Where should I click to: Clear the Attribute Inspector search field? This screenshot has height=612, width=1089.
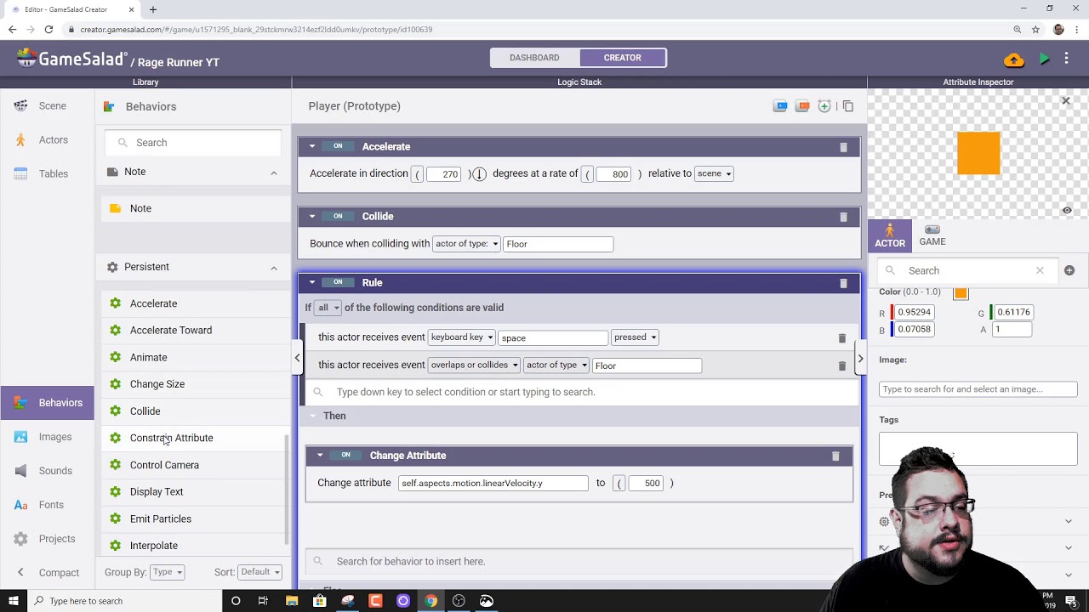pyautogui.click(x=1039, y=270)
